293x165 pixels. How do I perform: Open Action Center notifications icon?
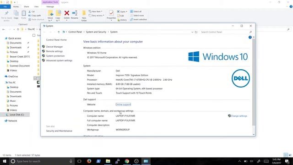(x=287, y=161)
